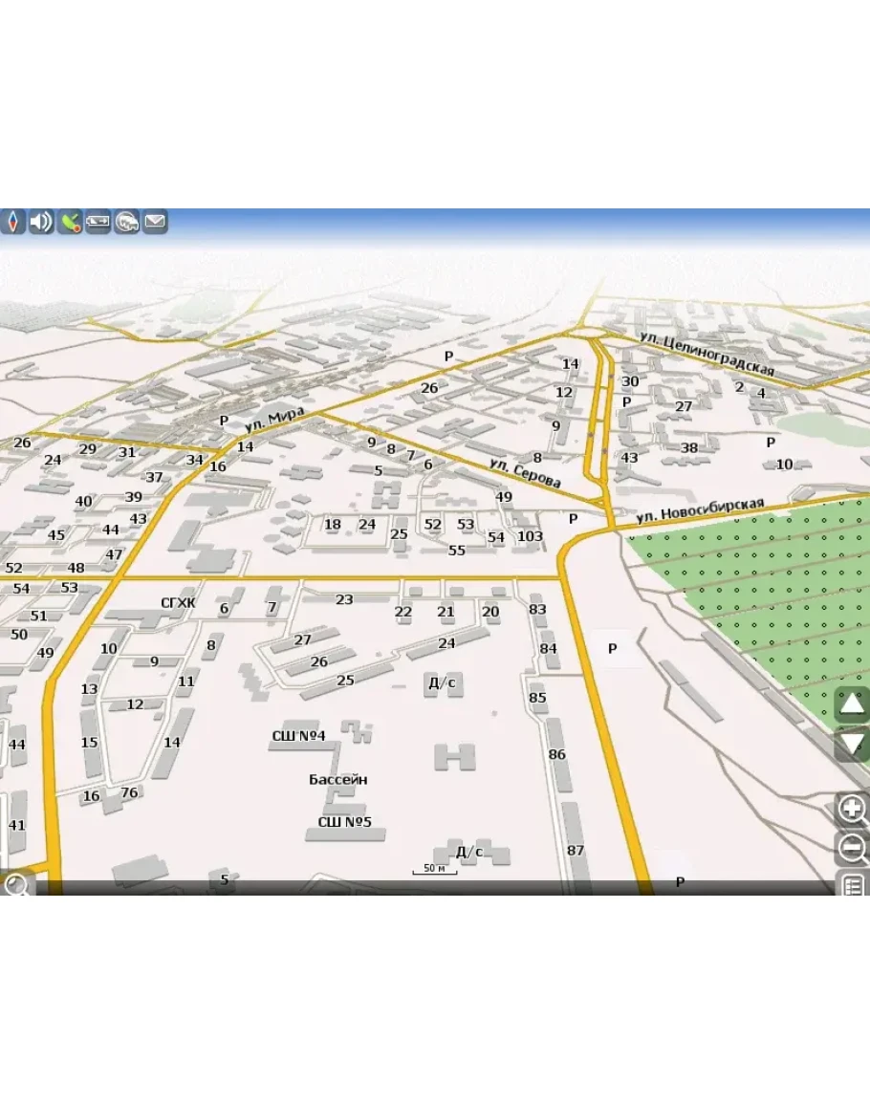Image resolution: width=870 pixels, height=1104 pixels.
Task: Open the traffic jams globe icon
Action: (127, 223)
